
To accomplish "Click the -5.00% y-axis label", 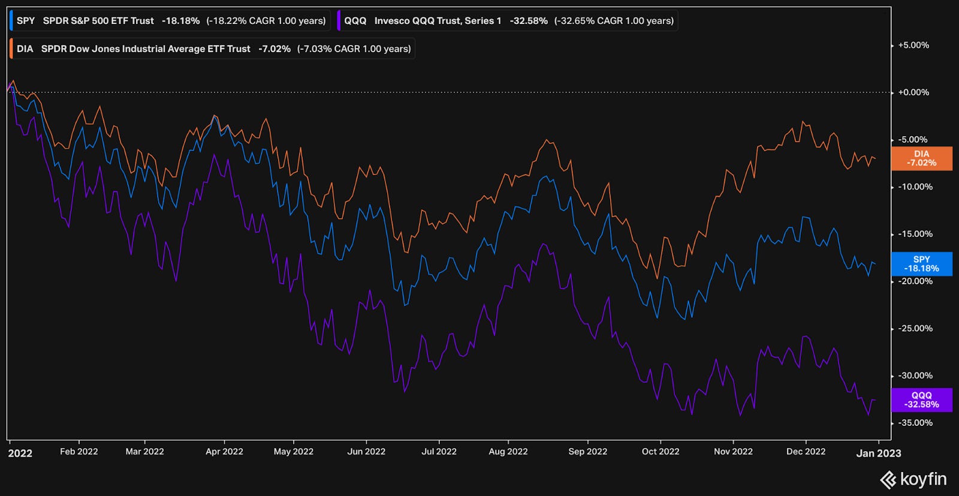I will coord(913,140).
